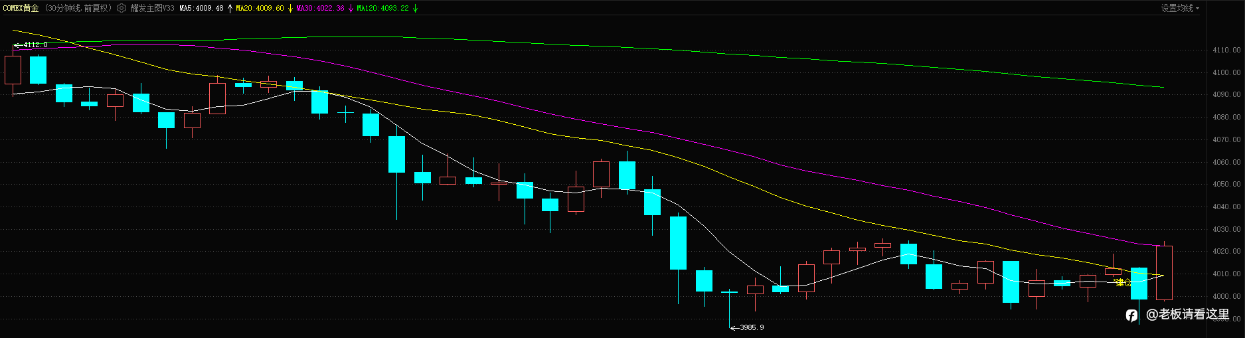
Task: Expand the 设置均线 dropdown
Action: [x=1180, y=8]
